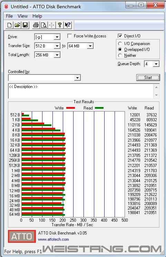Click read value 145629
Viewport: 166px width, 257px height.
pyautogui.click(x=150, y=125)
